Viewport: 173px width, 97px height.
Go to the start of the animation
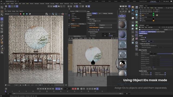coord(38,89)
